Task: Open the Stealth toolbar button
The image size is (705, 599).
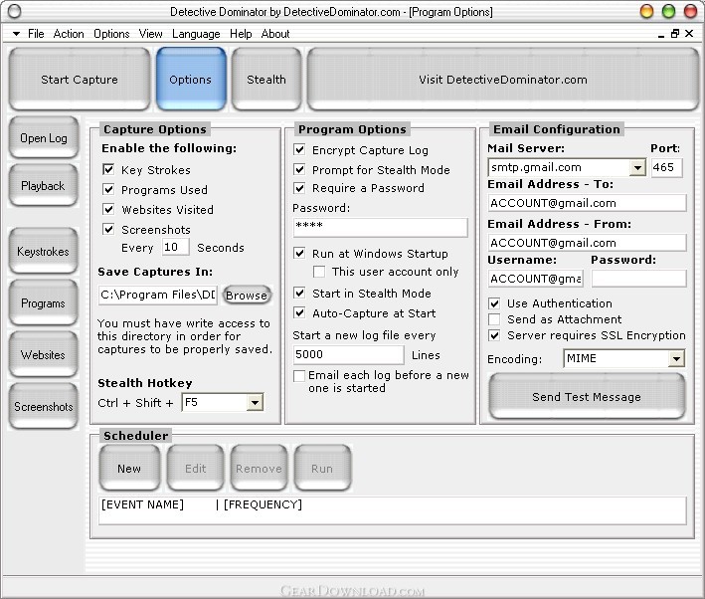Action: [x=266, y=80]
